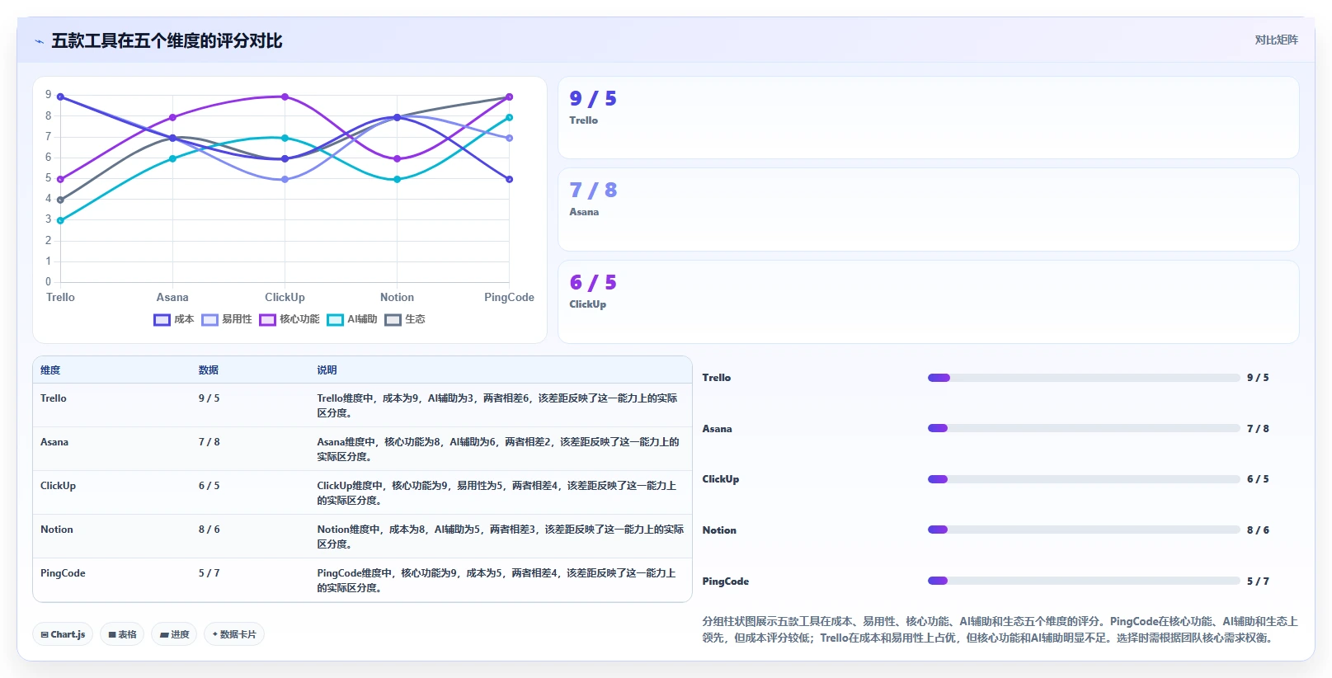
Task: Click the 成本 data point at PingCode
Action: point(509,179)
